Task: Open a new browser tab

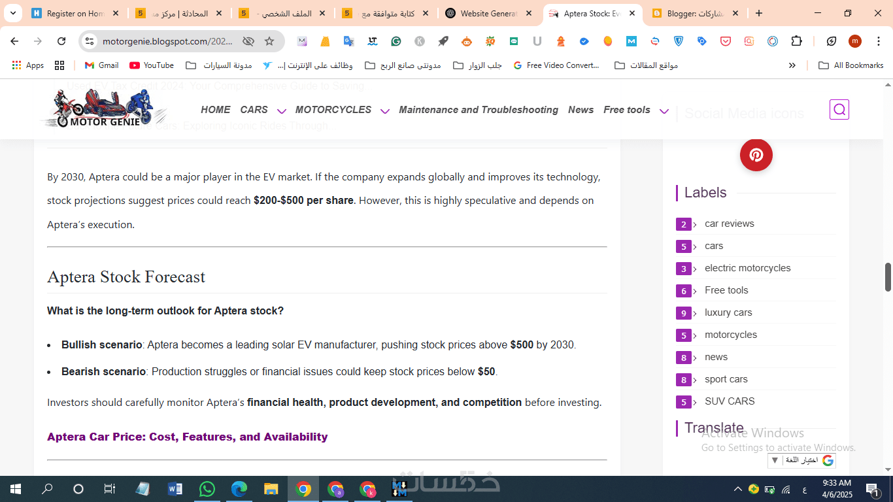Action: pyautogui.click(x=759, y=13)
